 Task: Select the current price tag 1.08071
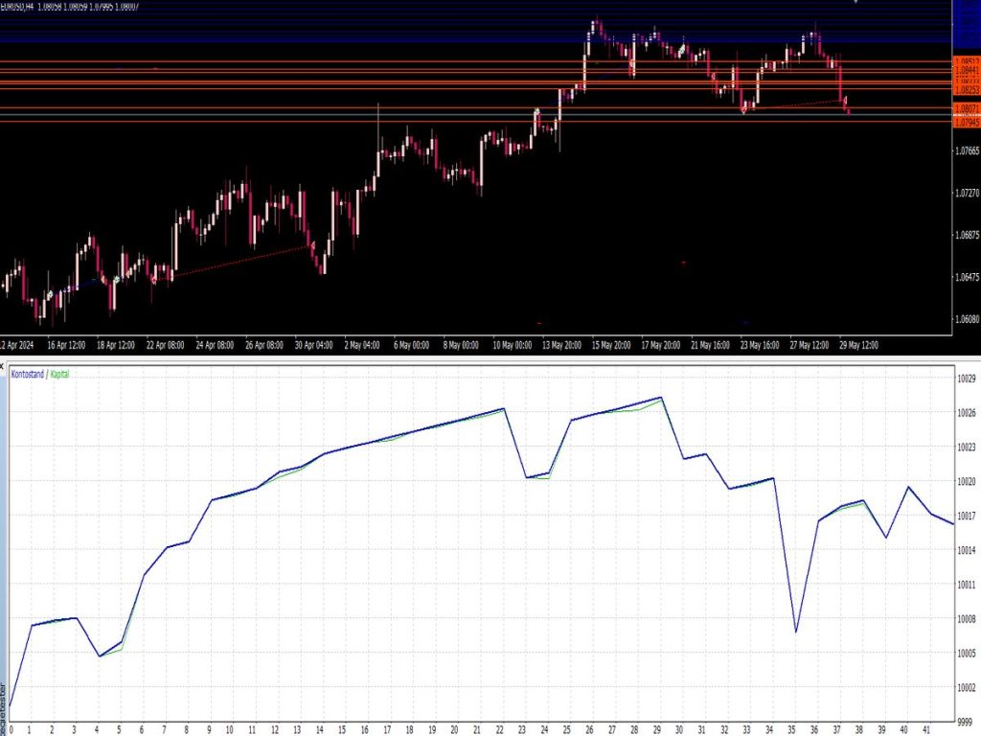pyautogui.click(x=966, y=108)
